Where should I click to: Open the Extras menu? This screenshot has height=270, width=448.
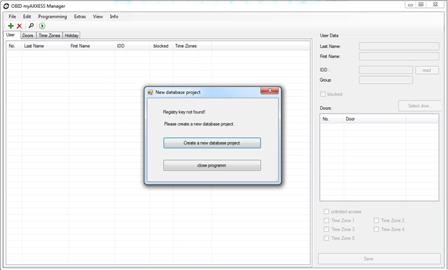80,17
